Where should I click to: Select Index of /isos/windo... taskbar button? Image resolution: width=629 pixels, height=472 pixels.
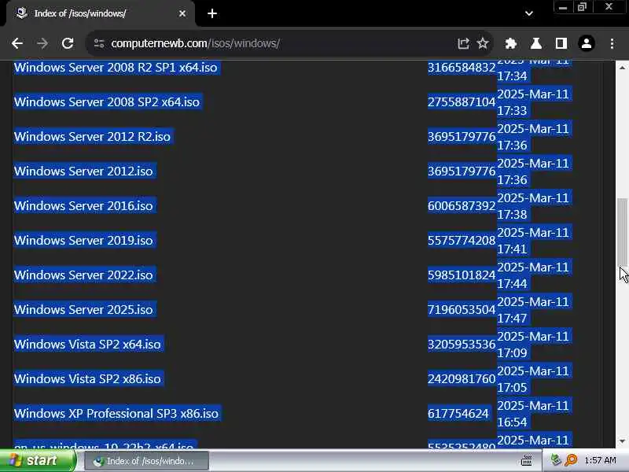[x=146, y=461]
